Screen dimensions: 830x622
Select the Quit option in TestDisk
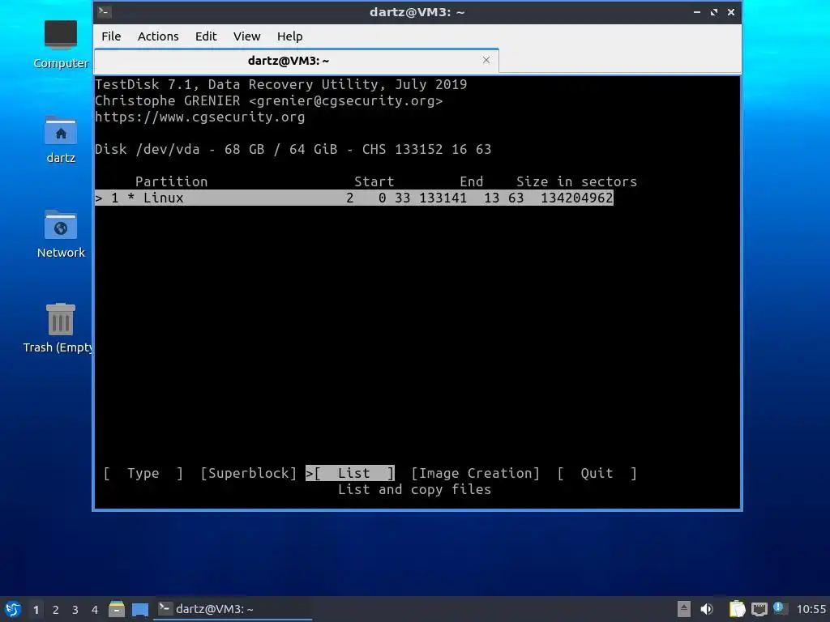pos(597,473)
